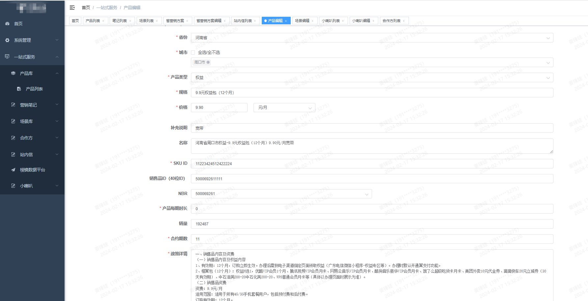
Task: Click the 销量 input showing 192487
Action: click(372, 224)
